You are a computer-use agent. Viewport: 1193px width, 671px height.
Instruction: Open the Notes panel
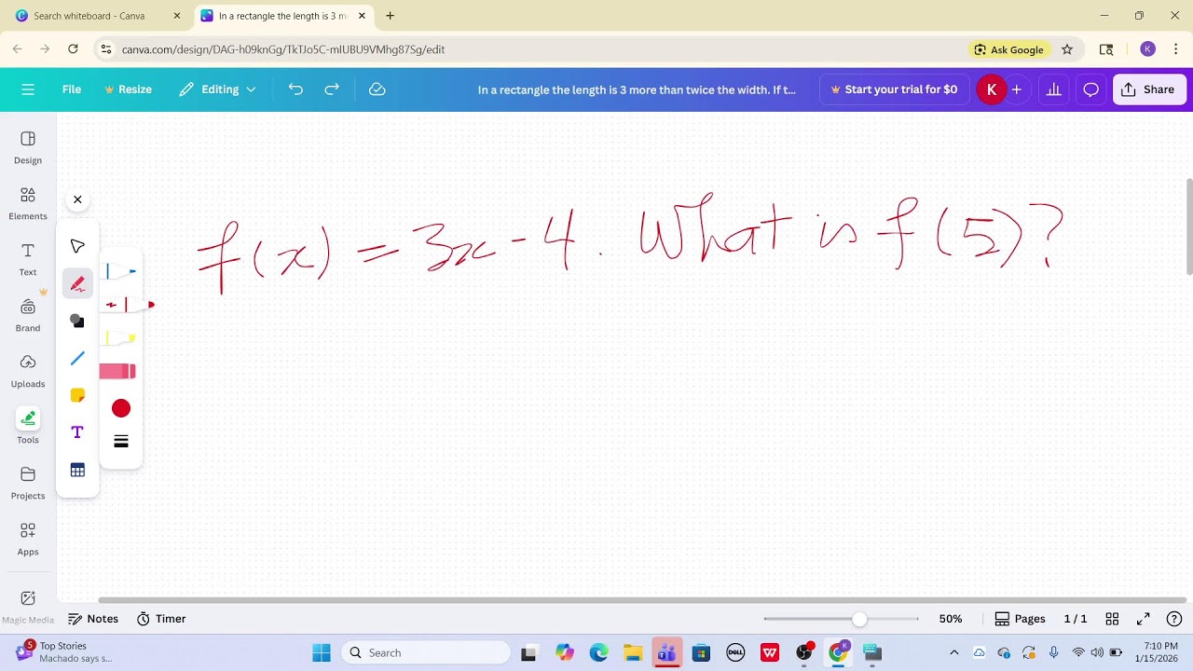tap(93, 619)
